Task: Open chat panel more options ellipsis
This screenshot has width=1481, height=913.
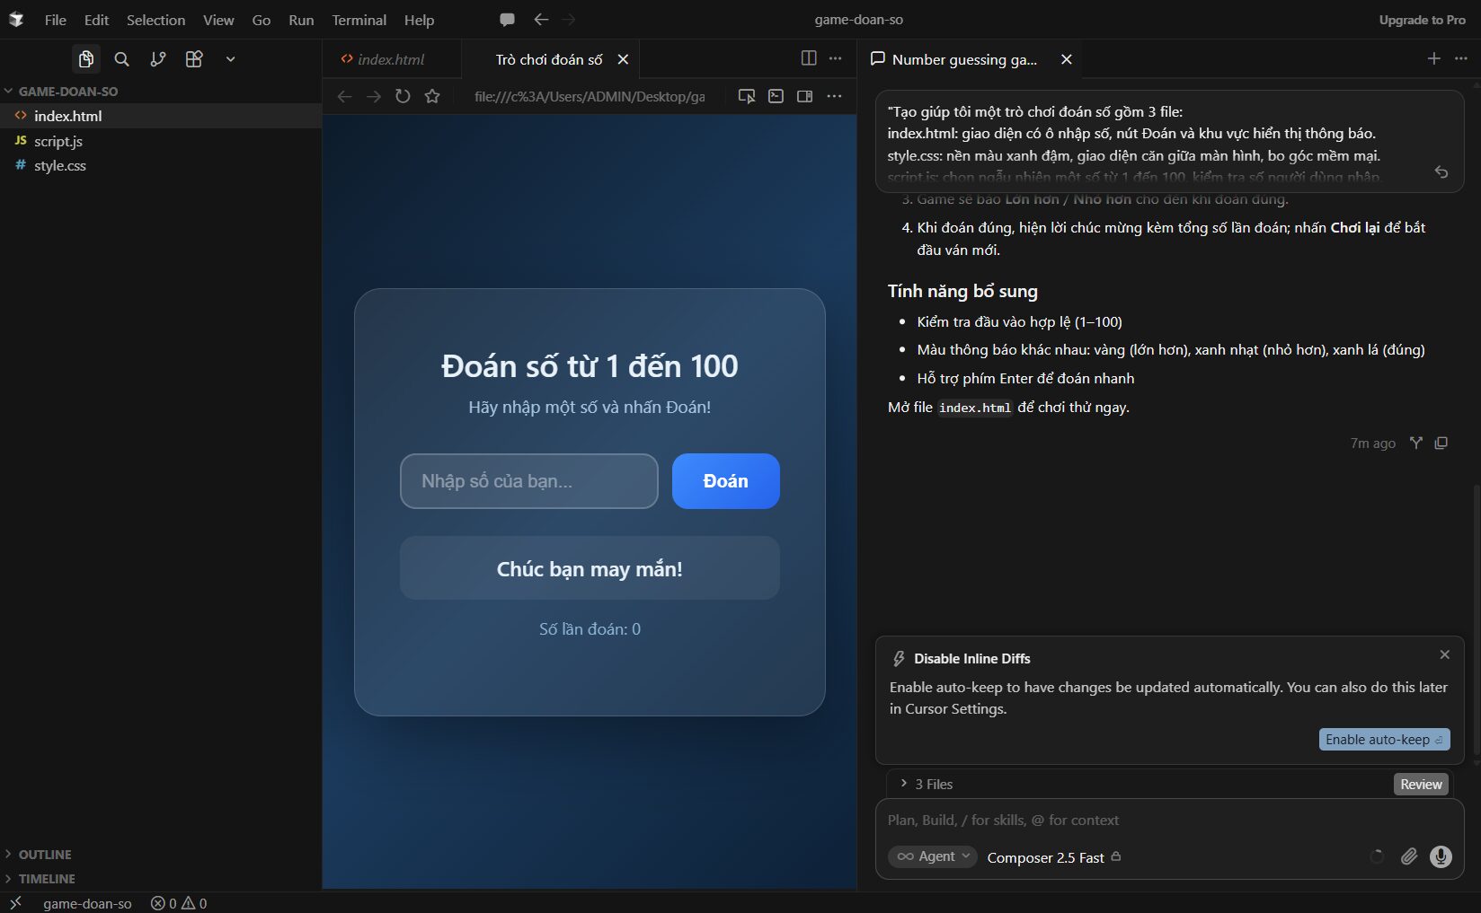Action: [1461, 58]
